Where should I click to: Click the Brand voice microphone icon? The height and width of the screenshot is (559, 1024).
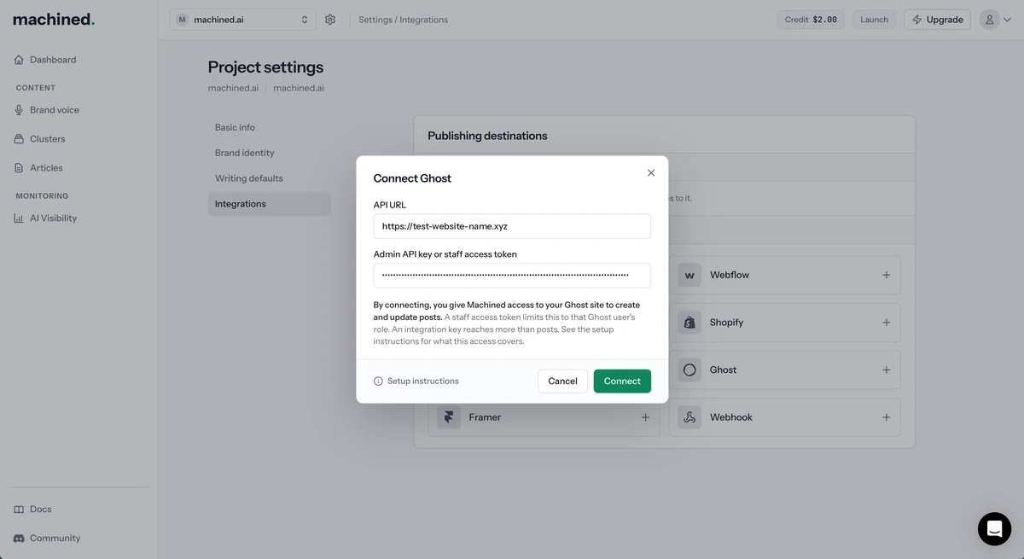click(19, 110)
